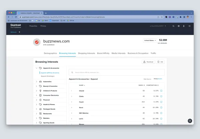
Task: Expand the Beauty & Cosmetics category
Action: (36, 86)
